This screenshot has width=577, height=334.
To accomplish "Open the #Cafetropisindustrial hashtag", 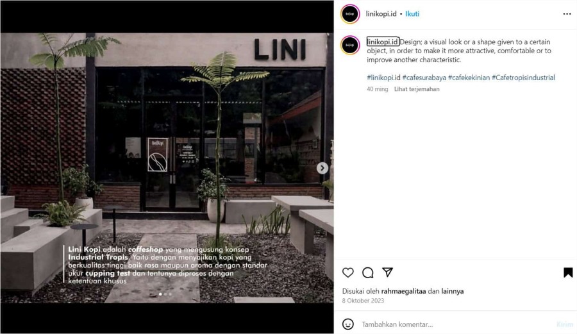I will tap(523, 78).
